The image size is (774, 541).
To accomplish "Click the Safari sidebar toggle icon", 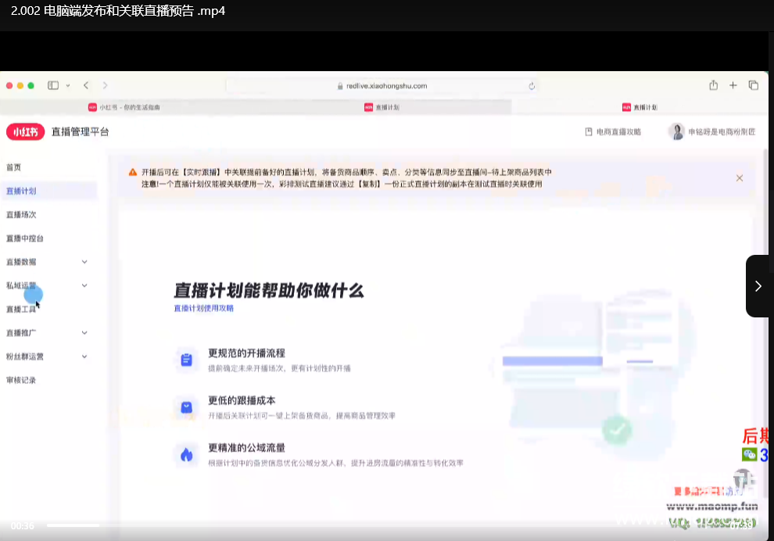I will pyautogui.click(x=53, y=85).
